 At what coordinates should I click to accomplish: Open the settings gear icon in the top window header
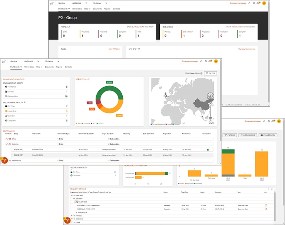(254, 3)
